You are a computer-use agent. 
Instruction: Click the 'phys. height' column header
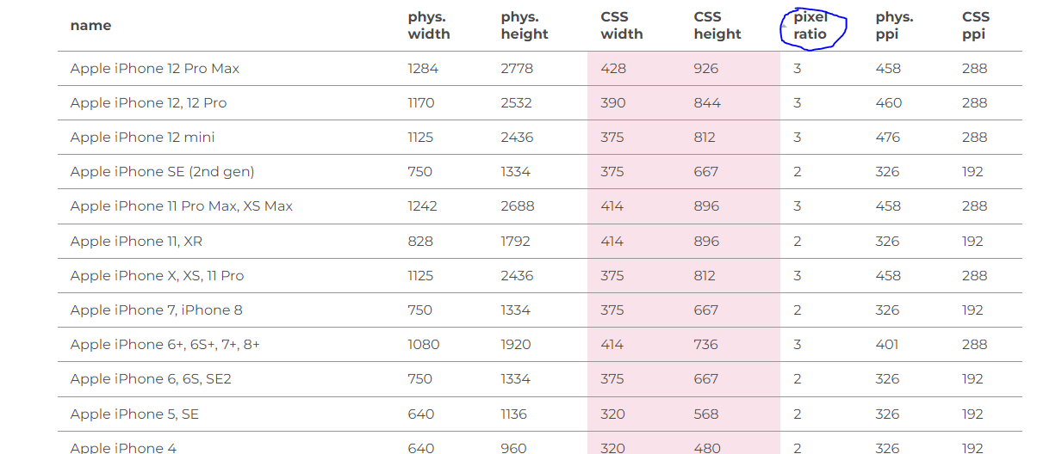click(524, 26)
